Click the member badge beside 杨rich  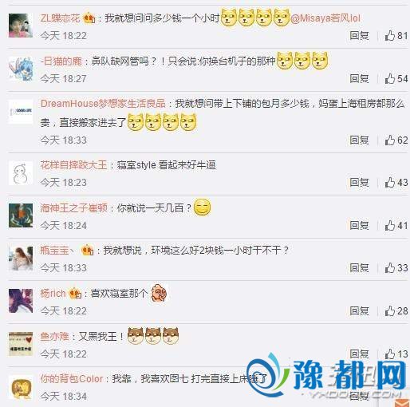click(x=75, y=294)
